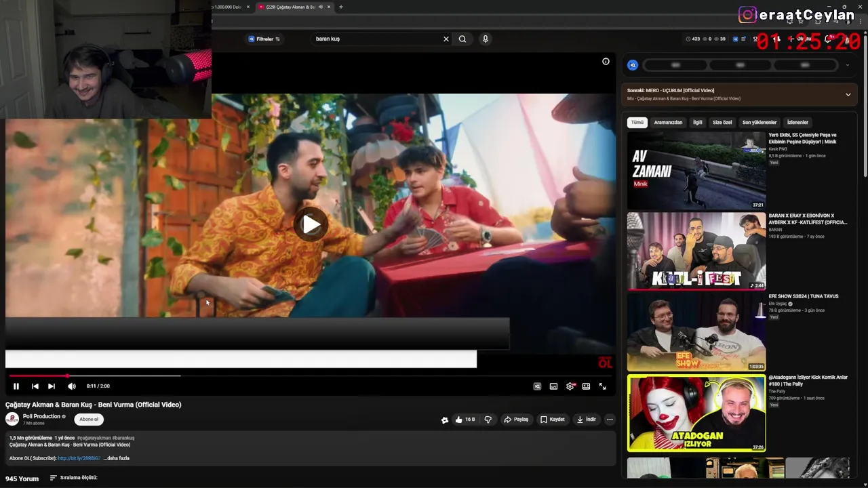This screenshot has width=868, height=488.
Task: Mute the tab via its speaker icon
Action: coord(320,7)
